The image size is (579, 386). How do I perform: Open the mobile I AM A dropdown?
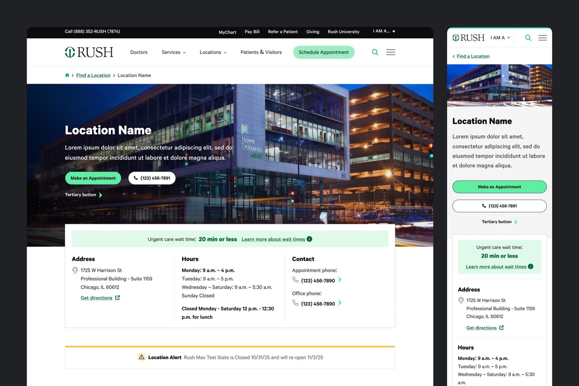click(500, 38)
